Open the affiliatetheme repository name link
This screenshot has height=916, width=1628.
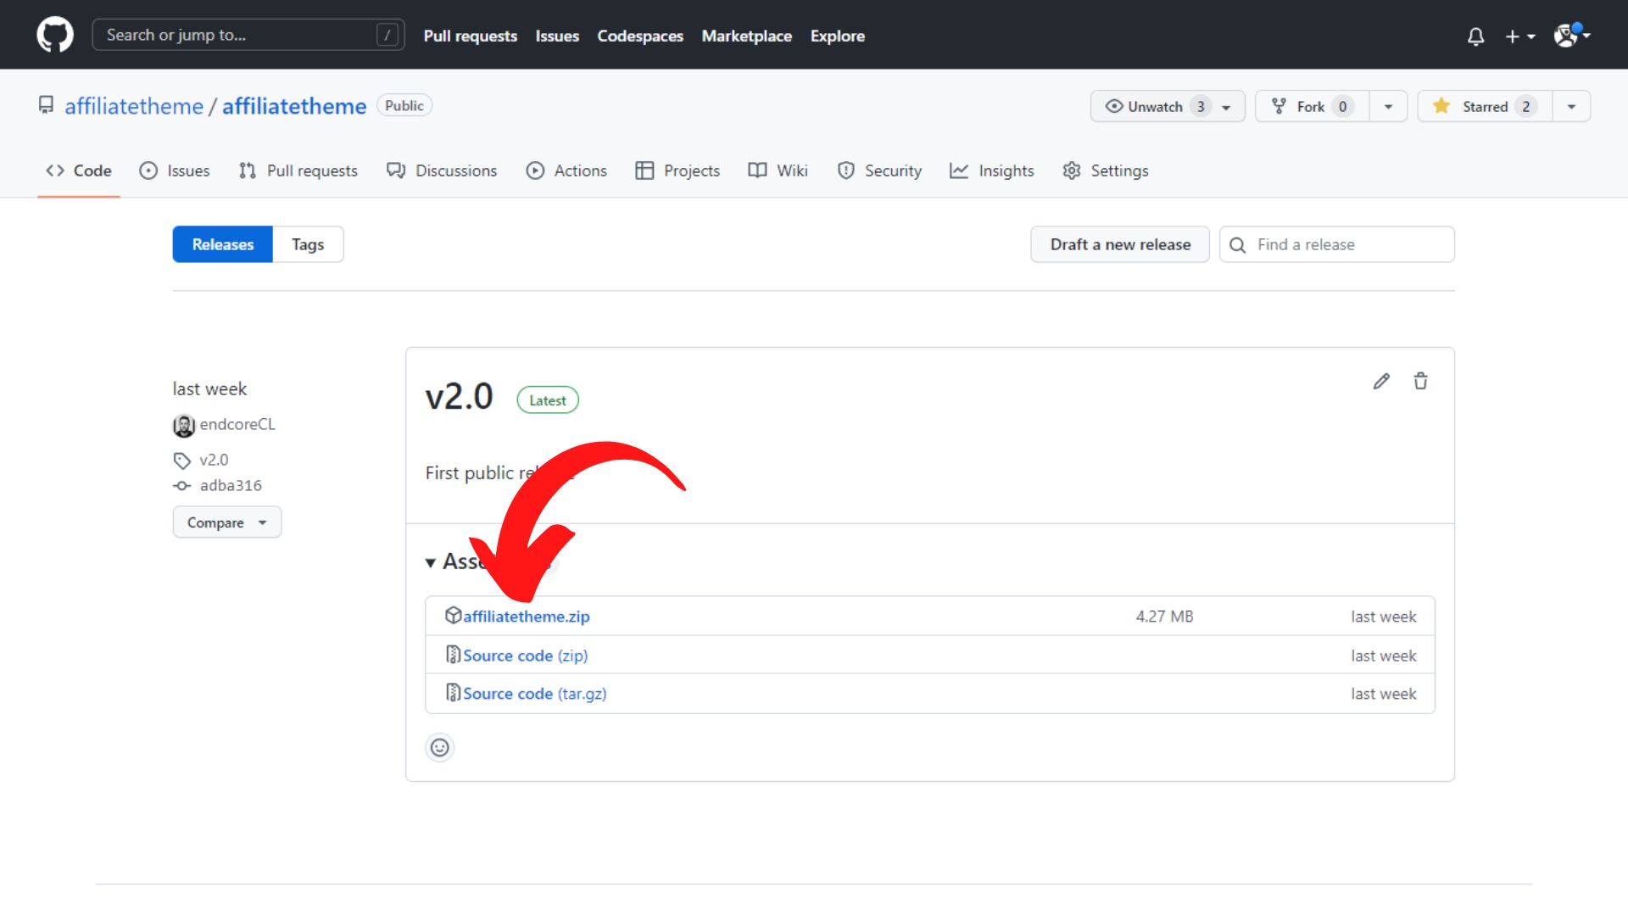pyautogui.click(x=294, y=106)
